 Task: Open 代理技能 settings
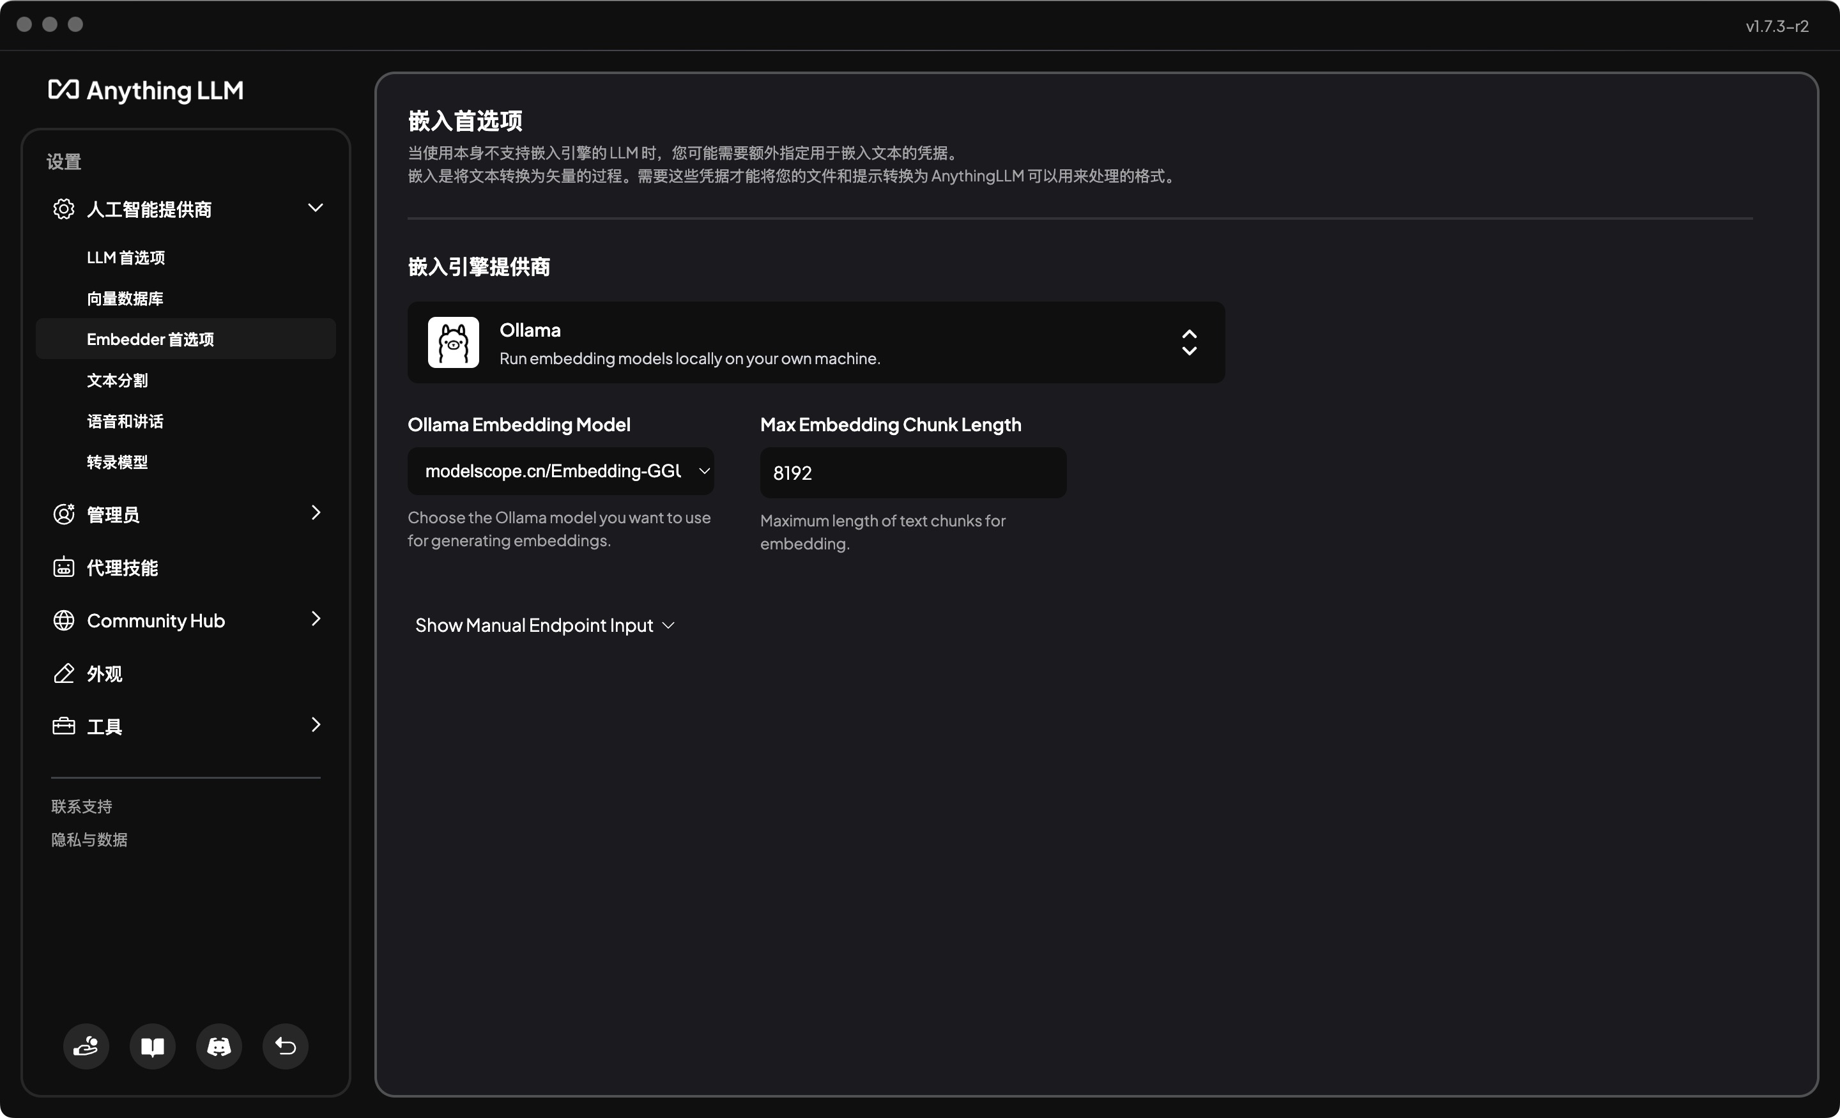click(123, 567)
